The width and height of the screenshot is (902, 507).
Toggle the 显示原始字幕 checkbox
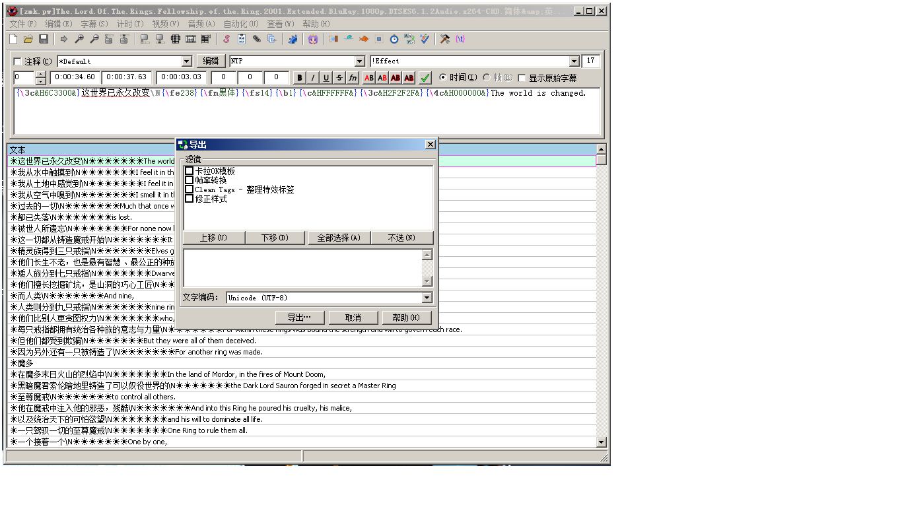point(522,78)
